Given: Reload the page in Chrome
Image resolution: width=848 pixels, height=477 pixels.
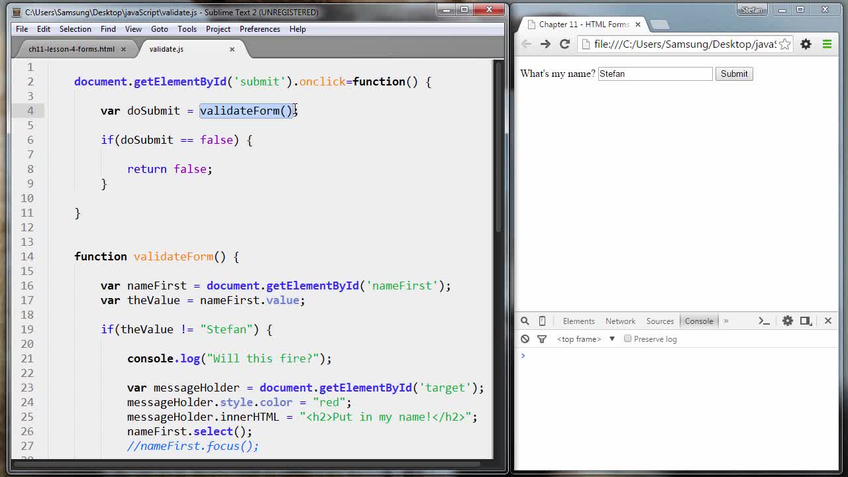Looking at the screenshot, I should tap(564, 44).
